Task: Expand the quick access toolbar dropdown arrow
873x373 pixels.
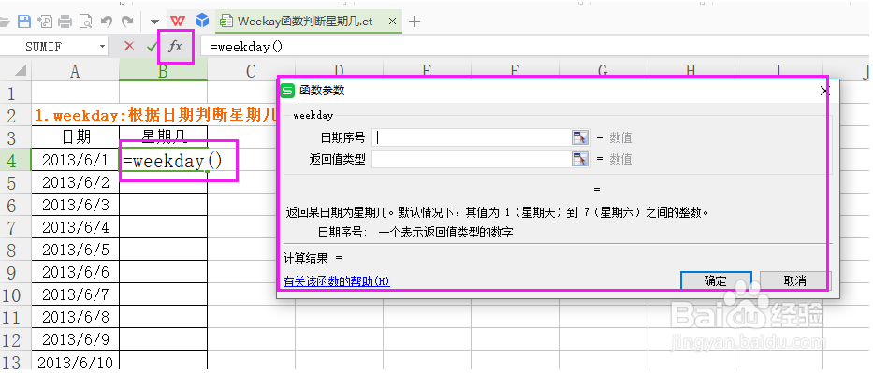Action: pyautogui.click(x=154, y=22)
